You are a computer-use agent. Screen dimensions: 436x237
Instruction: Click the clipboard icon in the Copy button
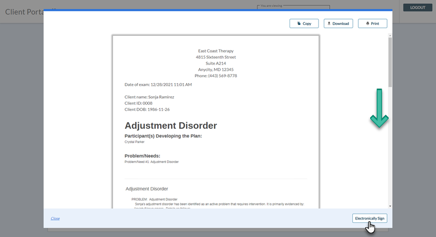click(299, 23)
